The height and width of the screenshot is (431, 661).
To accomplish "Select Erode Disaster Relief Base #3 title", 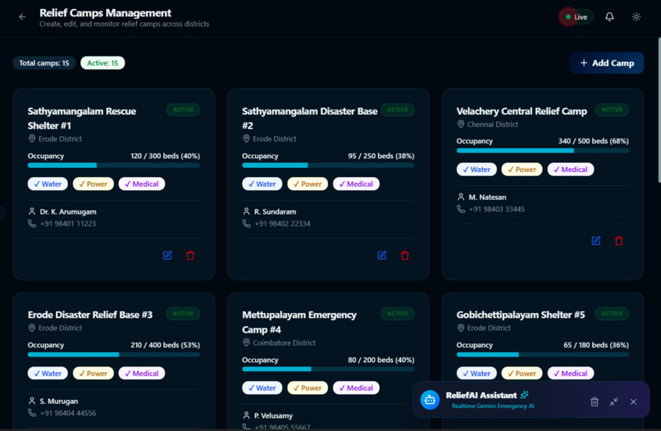I will (90, 315).
